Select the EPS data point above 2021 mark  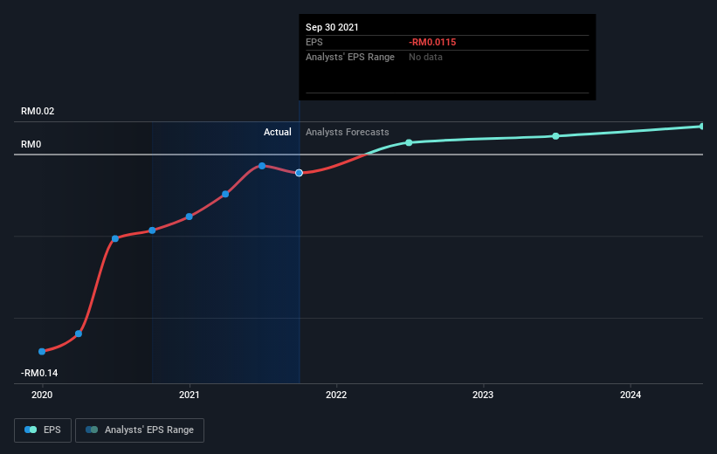[x=190, y=217]
